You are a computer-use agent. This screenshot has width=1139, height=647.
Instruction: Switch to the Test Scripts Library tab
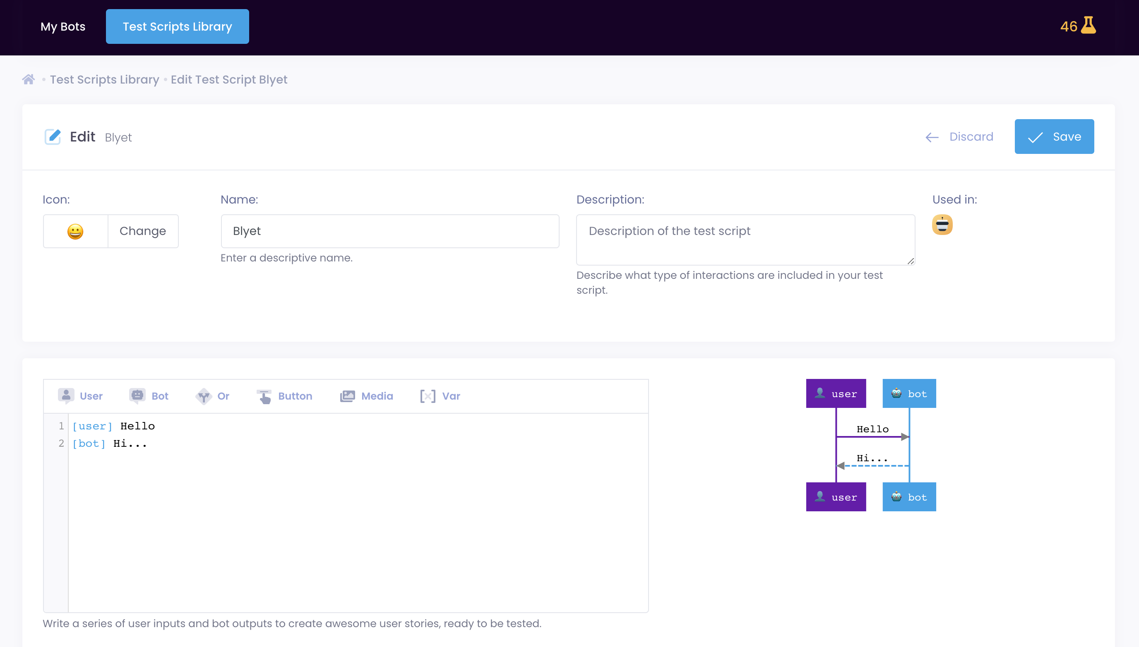(x=177, y=26)
